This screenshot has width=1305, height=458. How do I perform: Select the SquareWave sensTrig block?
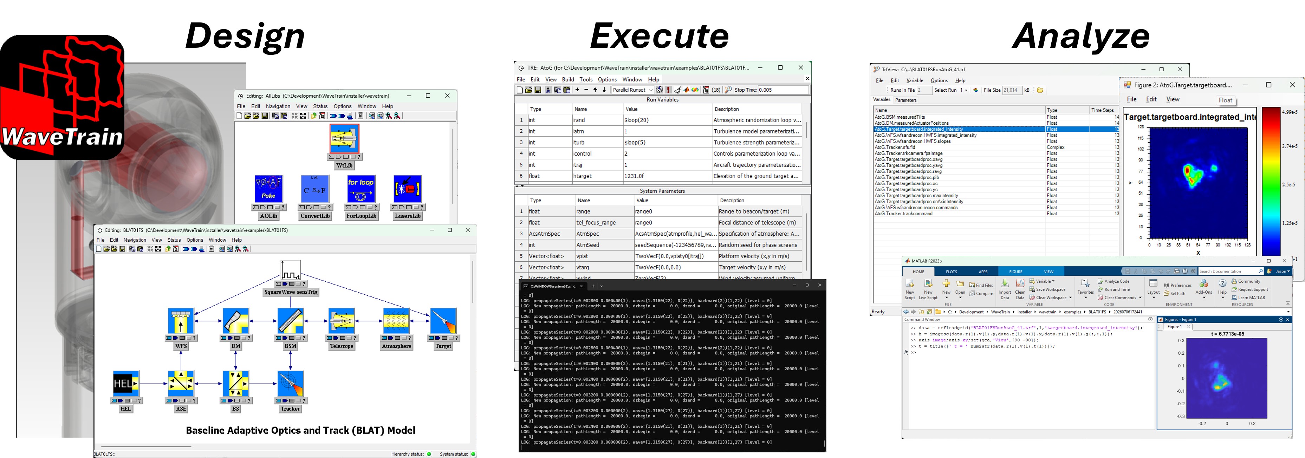(291, 270)
